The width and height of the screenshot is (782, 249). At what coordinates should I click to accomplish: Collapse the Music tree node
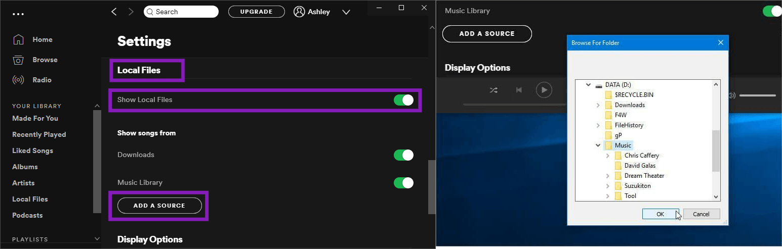(598, 145)
